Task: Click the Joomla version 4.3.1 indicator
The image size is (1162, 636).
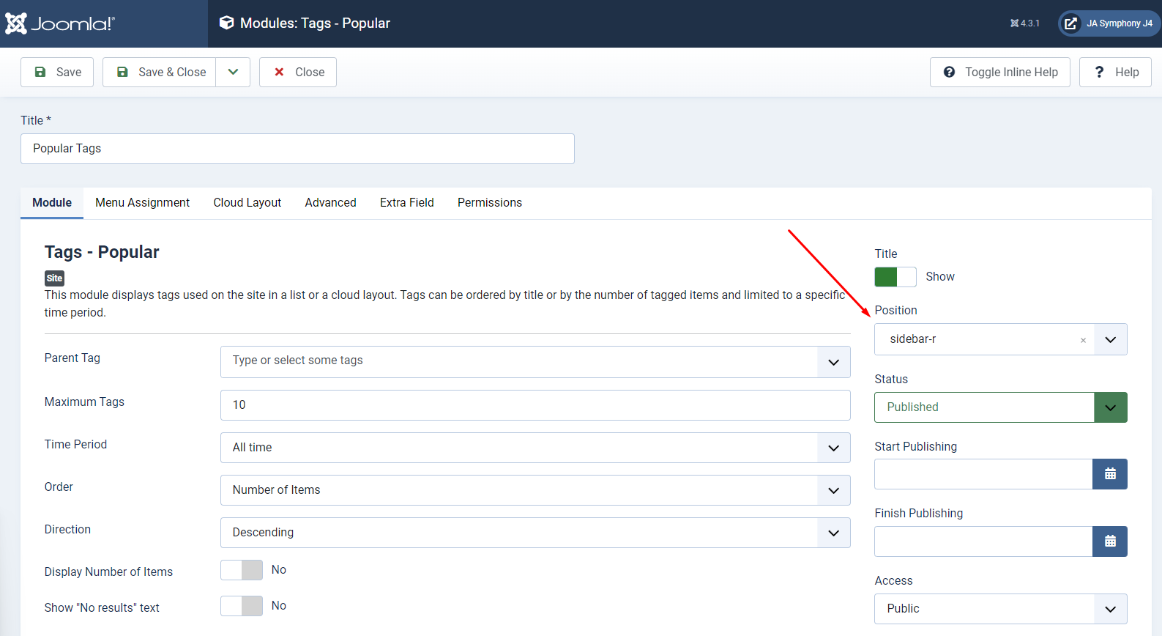Action: click(1025, 23)
